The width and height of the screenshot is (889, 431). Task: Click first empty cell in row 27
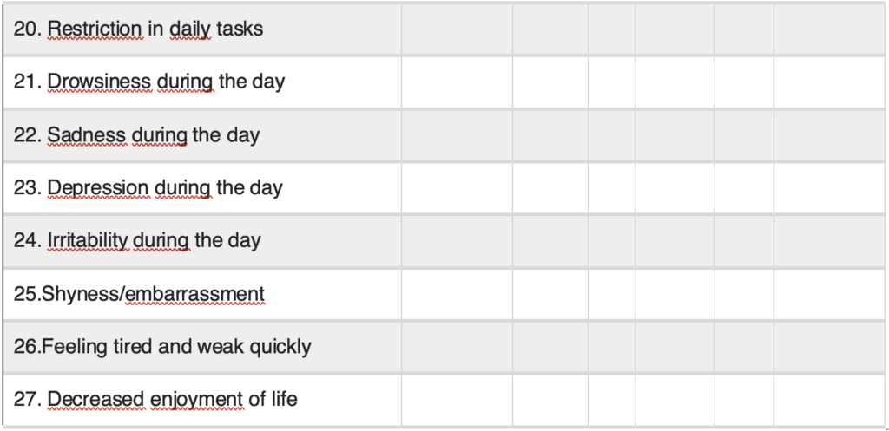(x=456, y=400)
